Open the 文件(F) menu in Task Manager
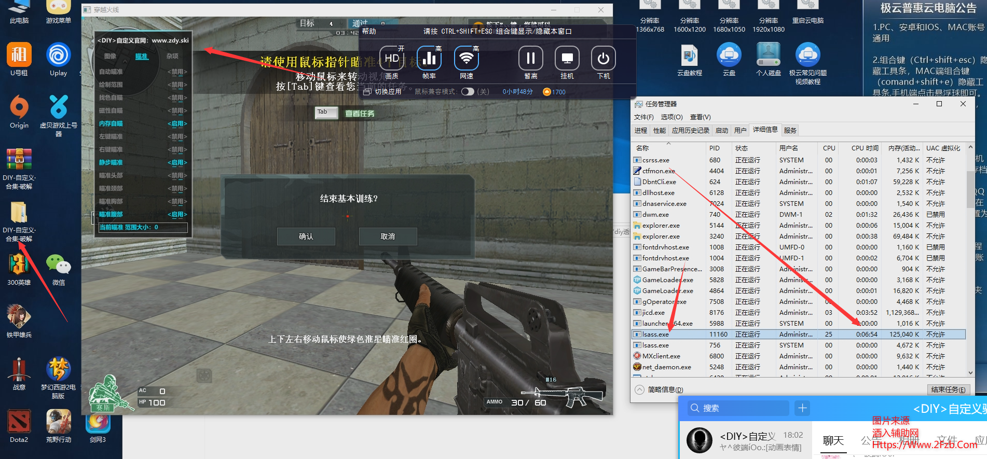The height and width of the screenshot is (459, 987). click(x=644, y=117)
